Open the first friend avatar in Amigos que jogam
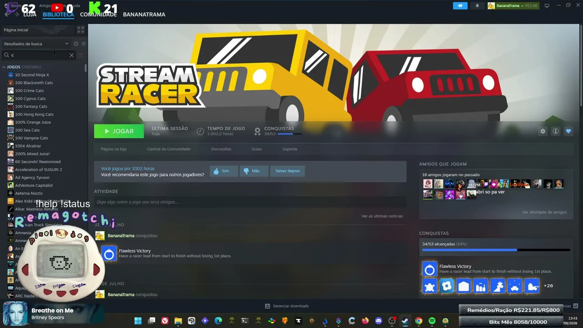This screenshot has width=583, height=328. tap(428, 184)
